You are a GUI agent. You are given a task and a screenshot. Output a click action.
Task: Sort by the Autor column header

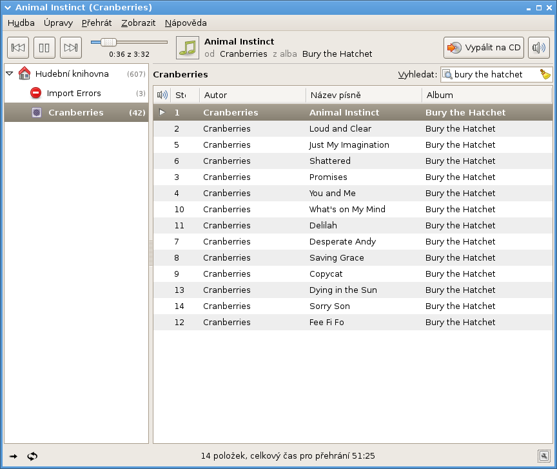pos(253,95)
